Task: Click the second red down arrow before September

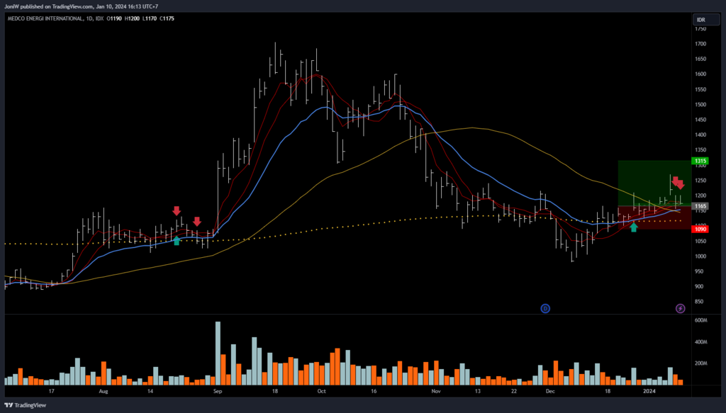Action: 197,221
